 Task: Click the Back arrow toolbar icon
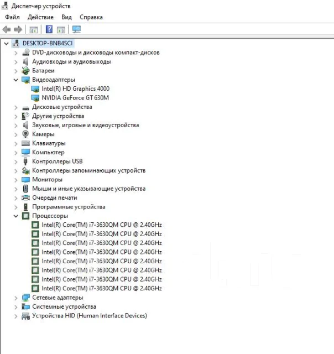point(7,29)
